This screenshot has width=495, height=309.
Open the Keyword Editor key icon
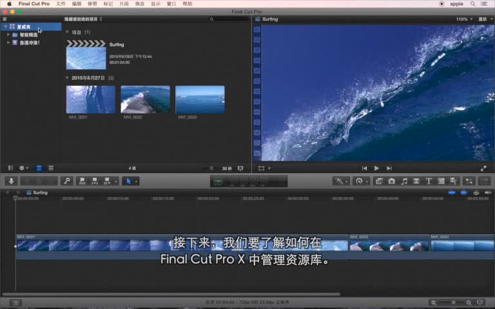click(x=67, y=181)
